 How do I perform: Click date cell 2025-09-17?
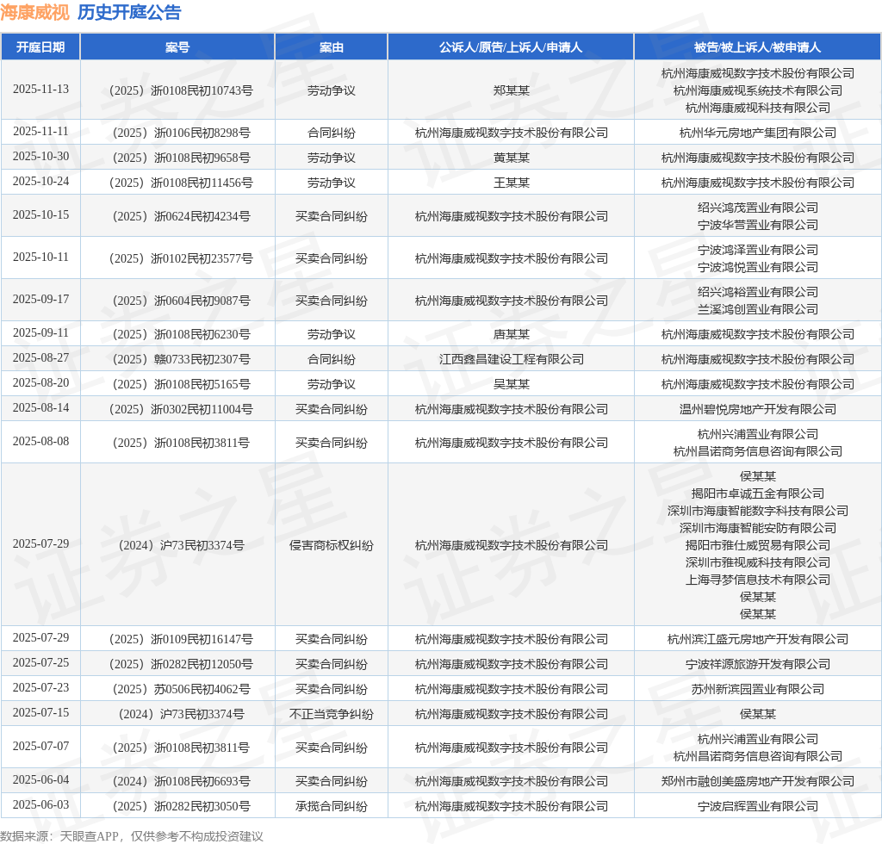pyautogui.click(x=40, y=299)
